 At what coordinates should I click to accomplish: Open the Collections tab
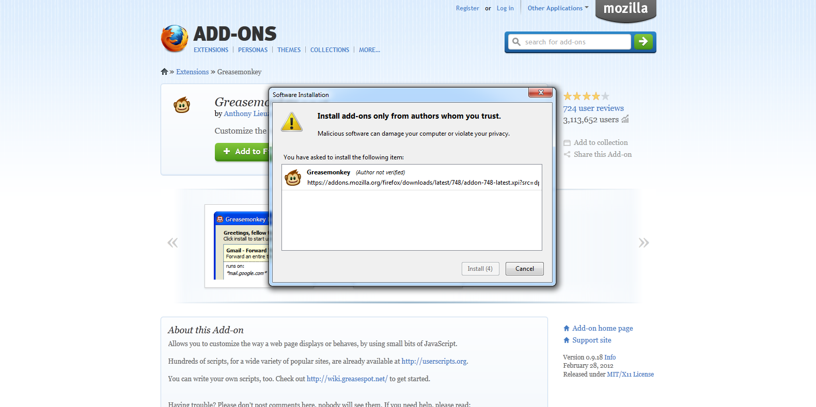[x=329, y=50]
